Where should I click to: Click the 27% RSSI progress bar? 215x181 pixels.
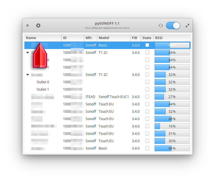172,97
